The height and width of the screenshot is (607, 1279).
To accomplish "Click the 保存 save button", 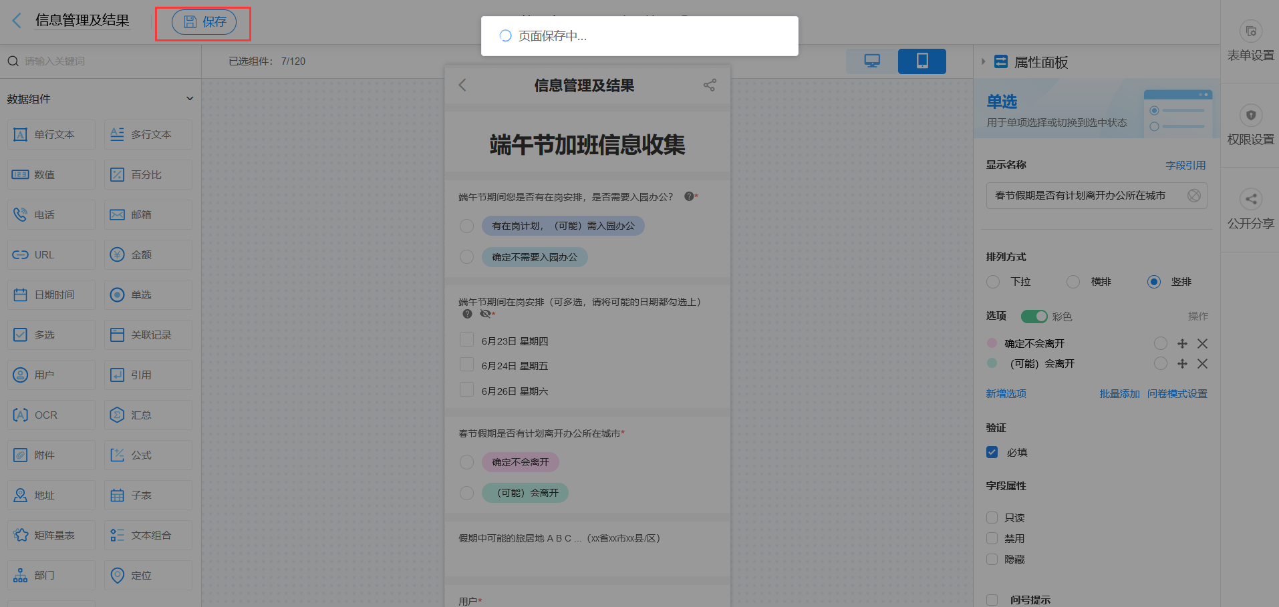I will [203, 21].
